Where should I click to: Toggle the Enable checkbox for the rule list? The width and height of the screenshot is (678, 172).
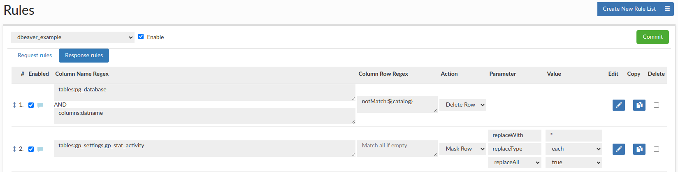click(141, 37)
